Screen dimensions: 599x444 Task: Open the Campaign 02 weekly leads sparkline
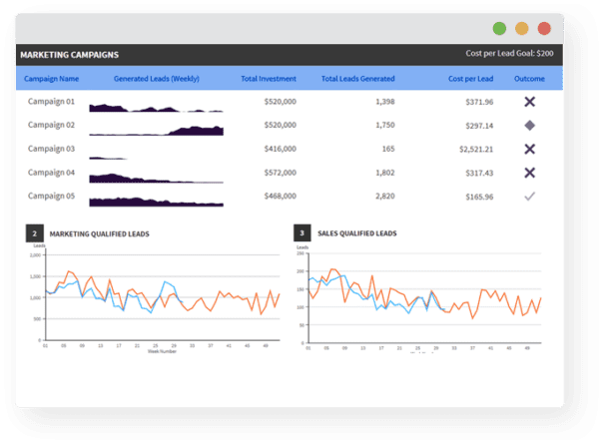[x=157, y=131]
